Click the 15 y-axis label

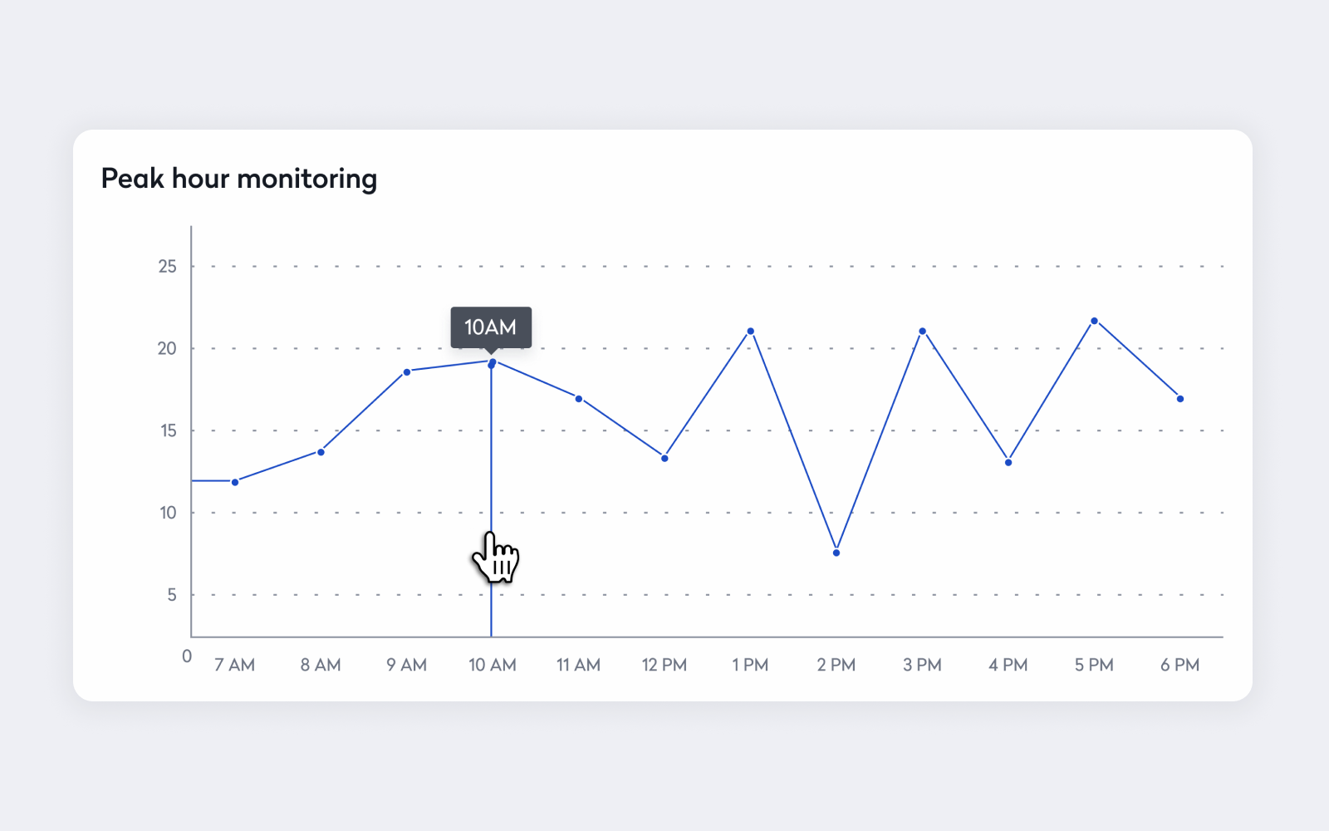tap(168, 430)
